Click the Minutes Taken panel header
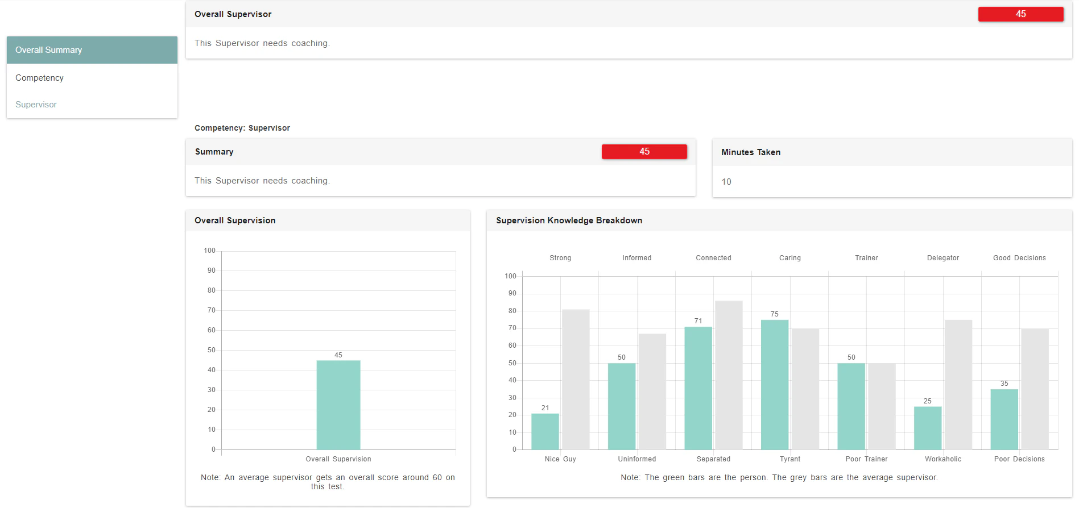This screenshot has height=508, width=1079. (892, 152)
